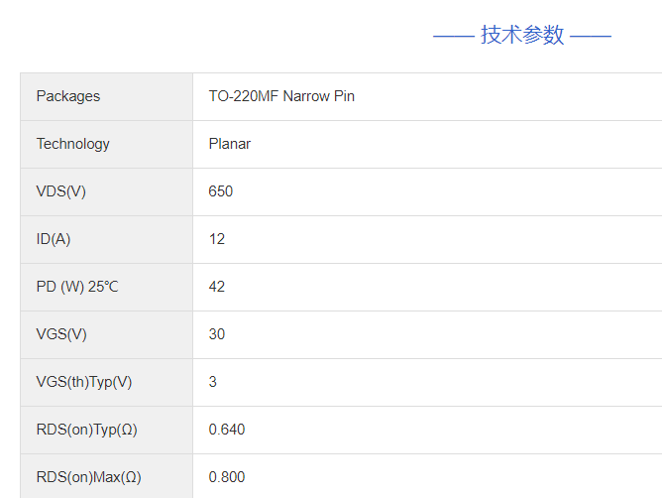Screen dimensions: 662x498
Task: Click the 0.800 resistance value
Action: 227,477
